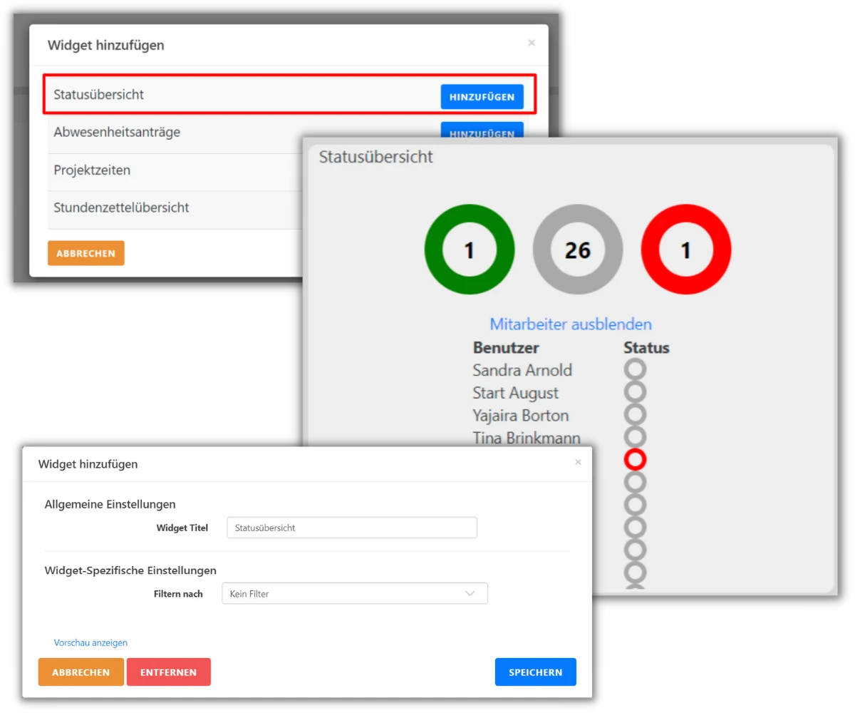Toggle Yajaira Borton's status indicator
855x713 pixels.
(x=635, y=414)
